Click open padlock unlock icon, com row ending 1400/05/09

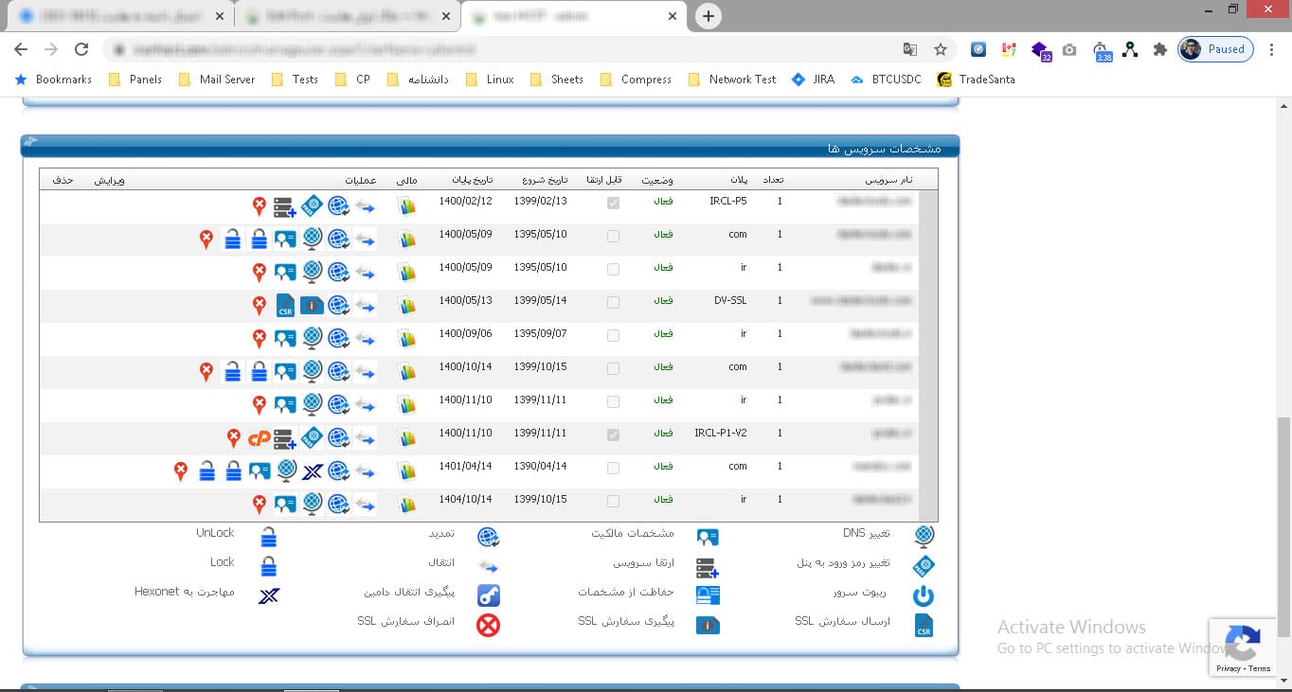coord(232,240)
